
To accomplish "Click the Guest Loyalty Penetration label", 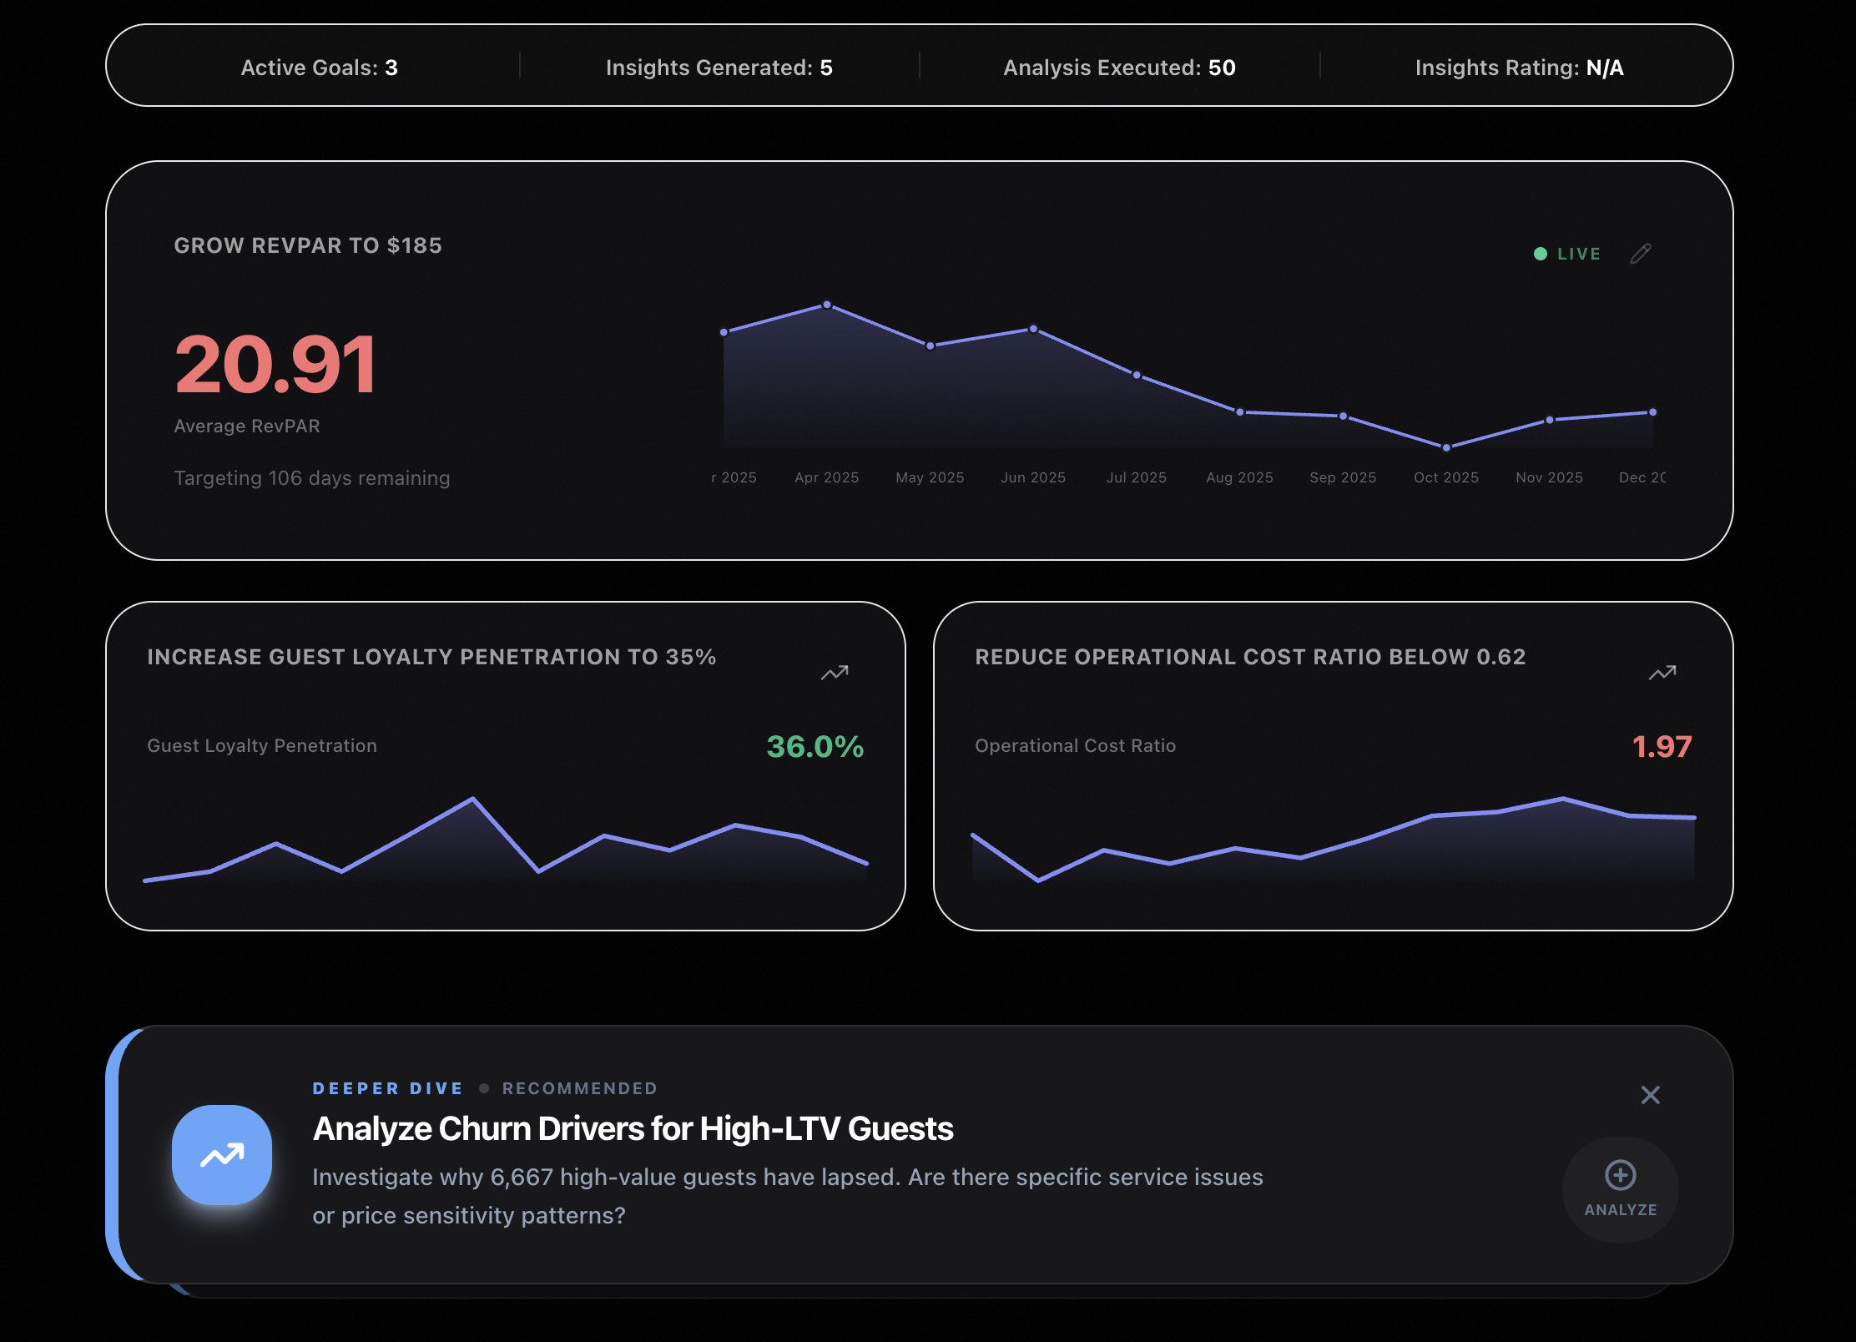I will coord(262,745).
